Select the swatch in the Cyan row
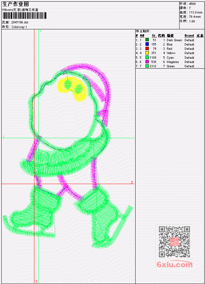This screenshot has height=284, width=205. click(x=147, y=57)
